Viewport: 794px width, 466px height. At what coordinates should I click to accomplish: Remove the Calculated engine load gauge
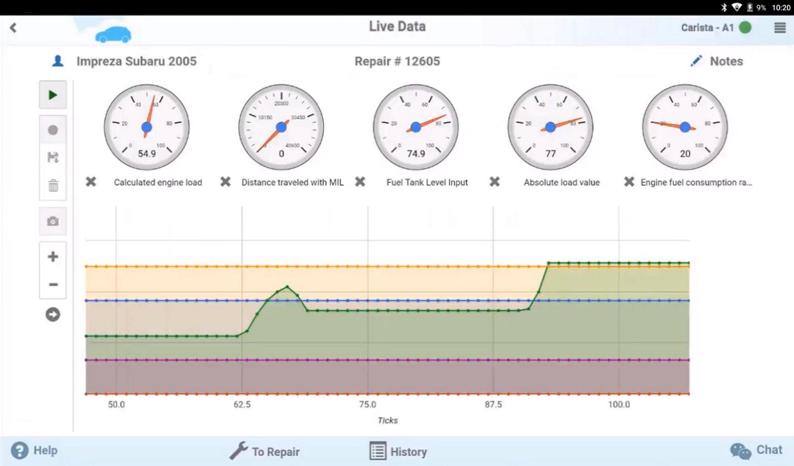point(91,181)
